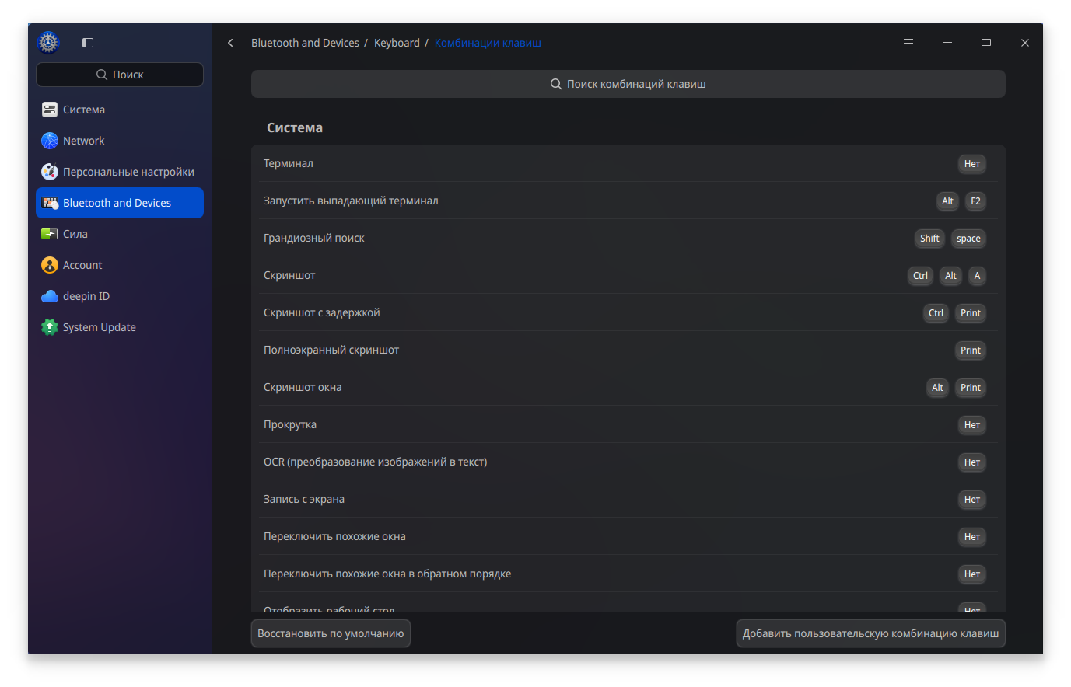Click the Network globe icon
The width and height of the screenshot is (1071, 687).
pos(50,141)
